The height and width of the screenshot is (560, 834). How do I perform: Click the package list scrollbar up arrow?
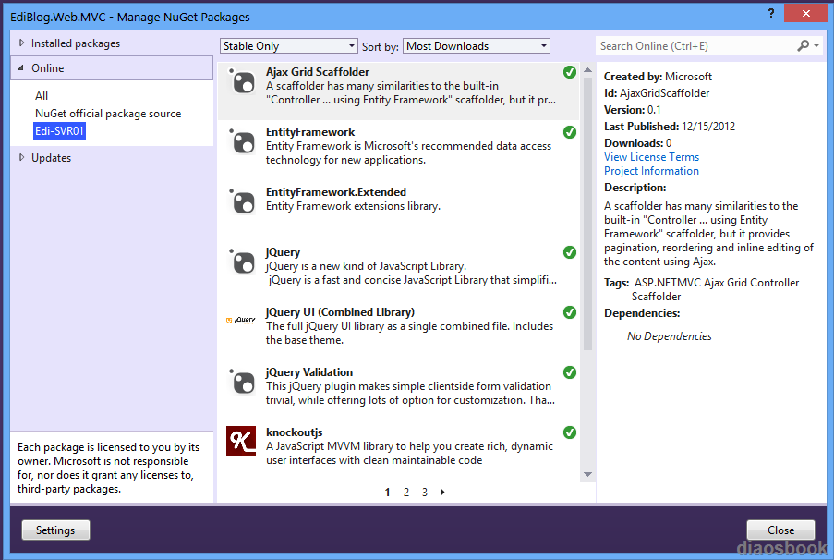[x=587, y=70]
